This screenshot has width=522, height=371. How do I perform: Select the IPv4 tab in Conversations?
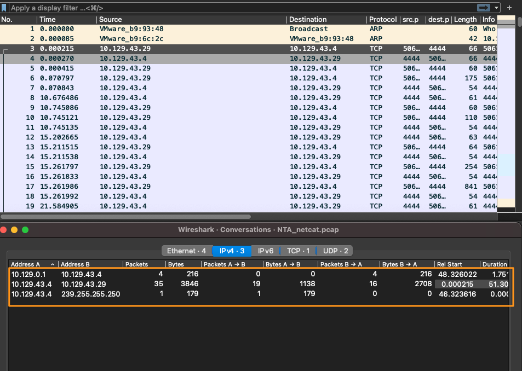coord(232,251)
